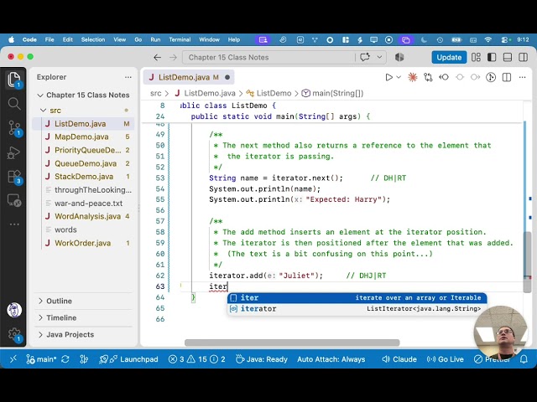
Task: Click the orange spark AI icon in editor toolbar
Action: pos(412,77)
